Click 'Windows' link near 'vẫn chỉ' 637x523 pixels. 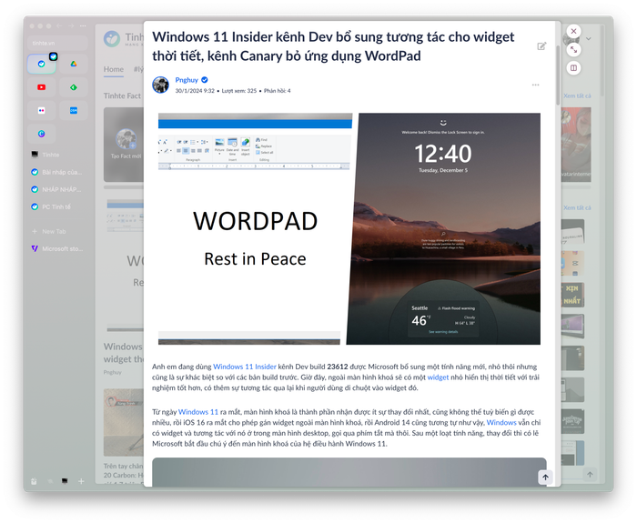point(501,422)
